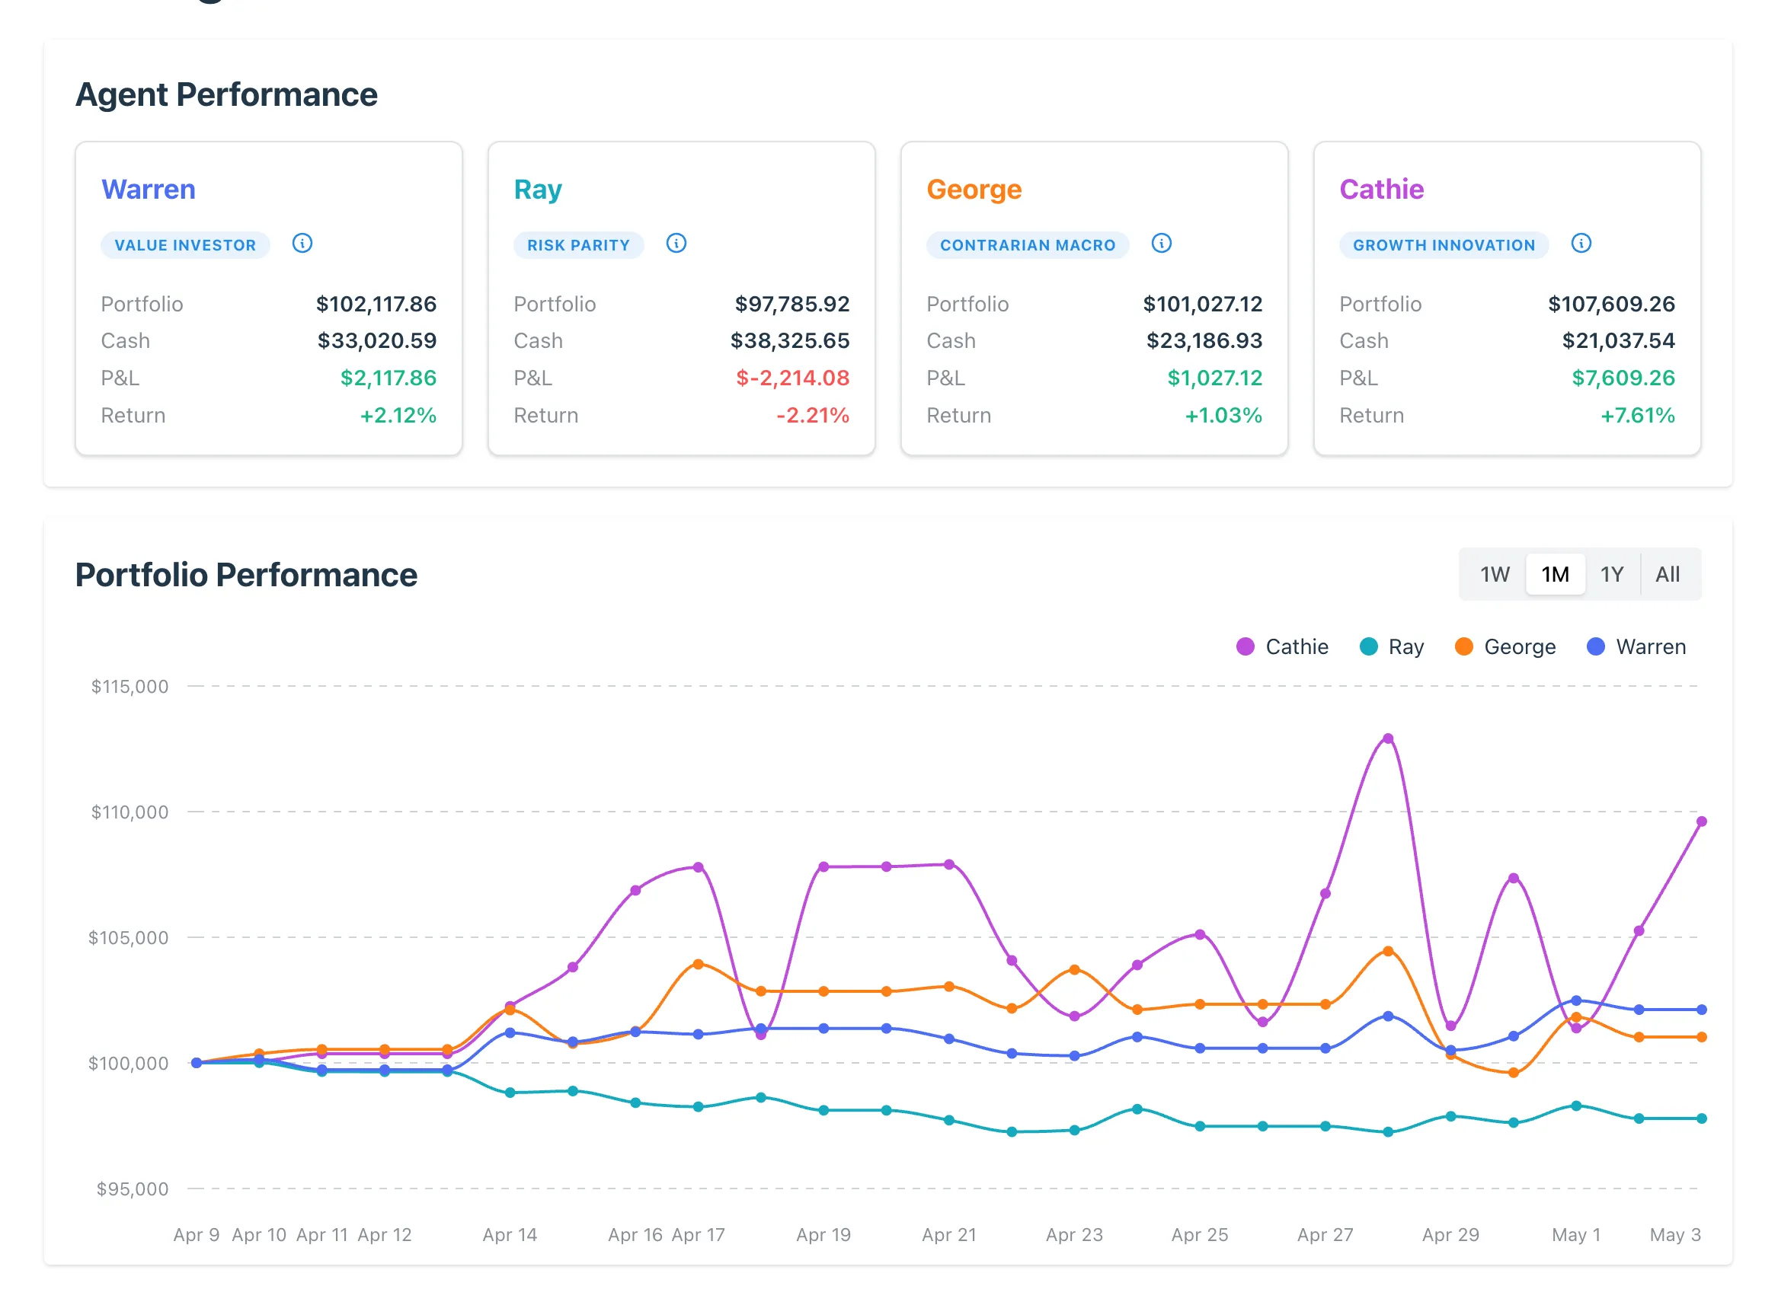This screenshot has height=1305, width=1778.
Task: Click the May 1 x-axis label
Action: [1575, 1235]
